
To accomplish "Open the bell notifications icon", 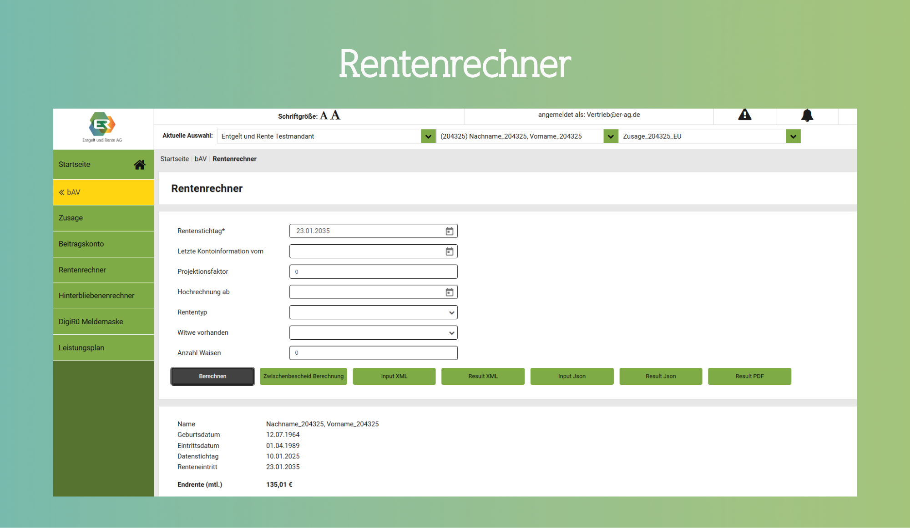I will 807,116.
